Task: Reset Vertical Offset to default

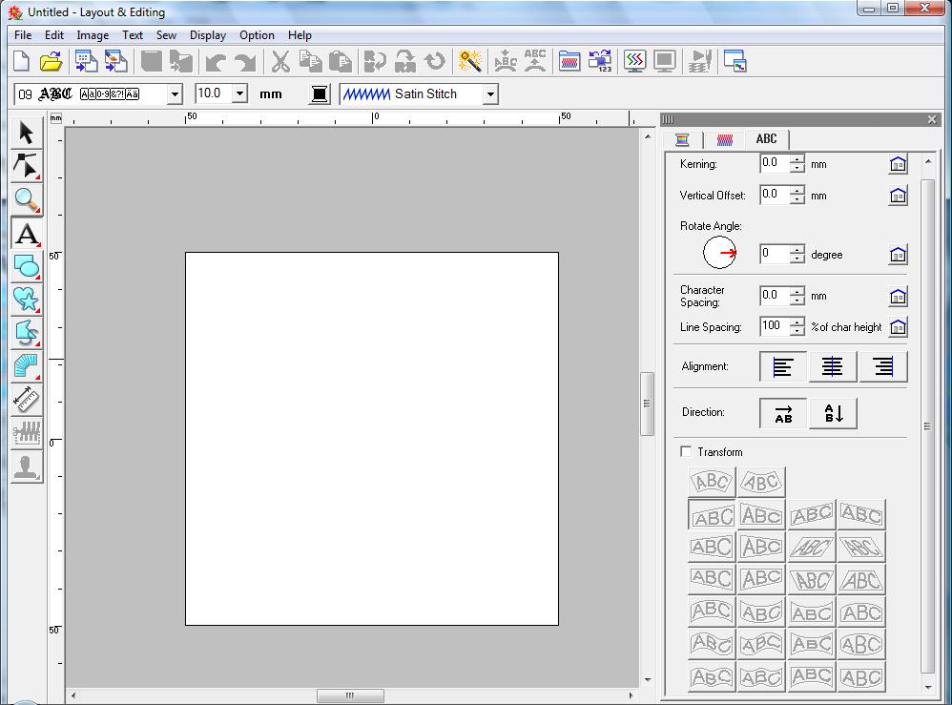Action: point(898,196)
